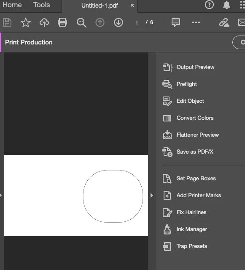This screenshot has height=270, width=245.
Task: Open notifications bell icon
Action: (x=226, y=5)
